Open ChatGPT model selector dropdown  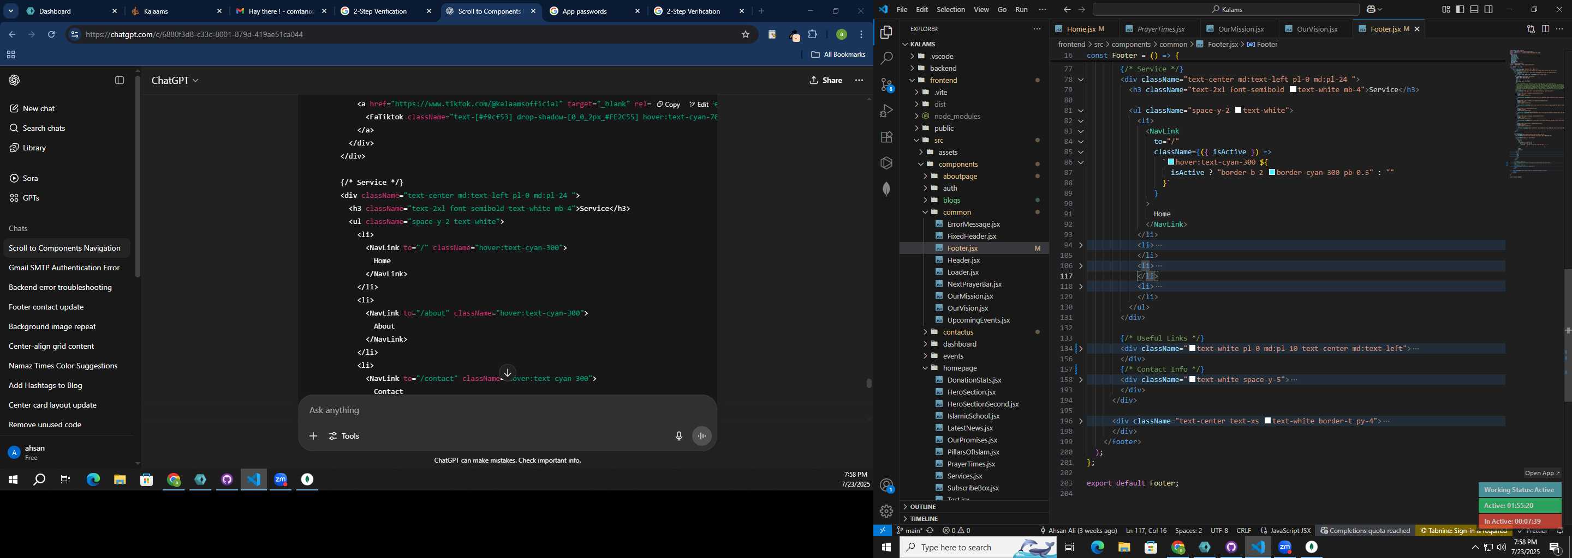click(175, 81)
